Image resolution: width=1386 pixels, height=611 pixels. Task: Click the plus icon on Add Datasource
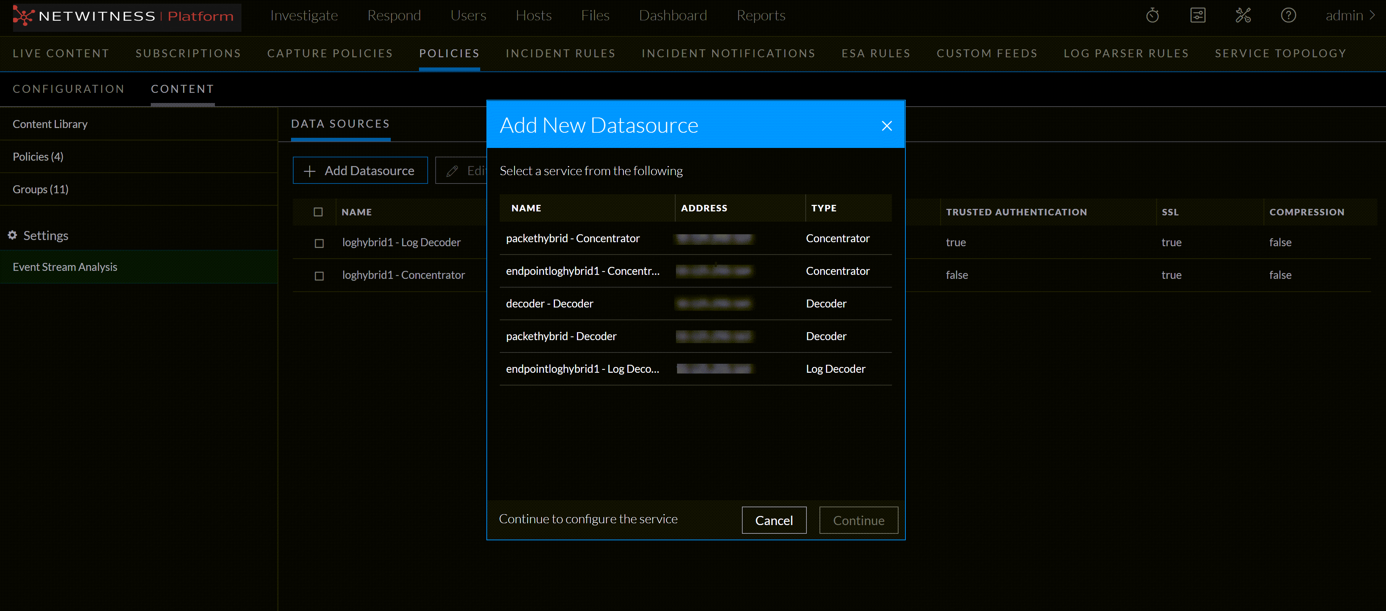(310, 170)
